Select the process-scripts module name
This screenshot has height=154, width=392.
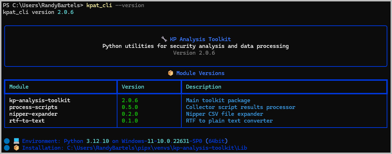(33, 107)
